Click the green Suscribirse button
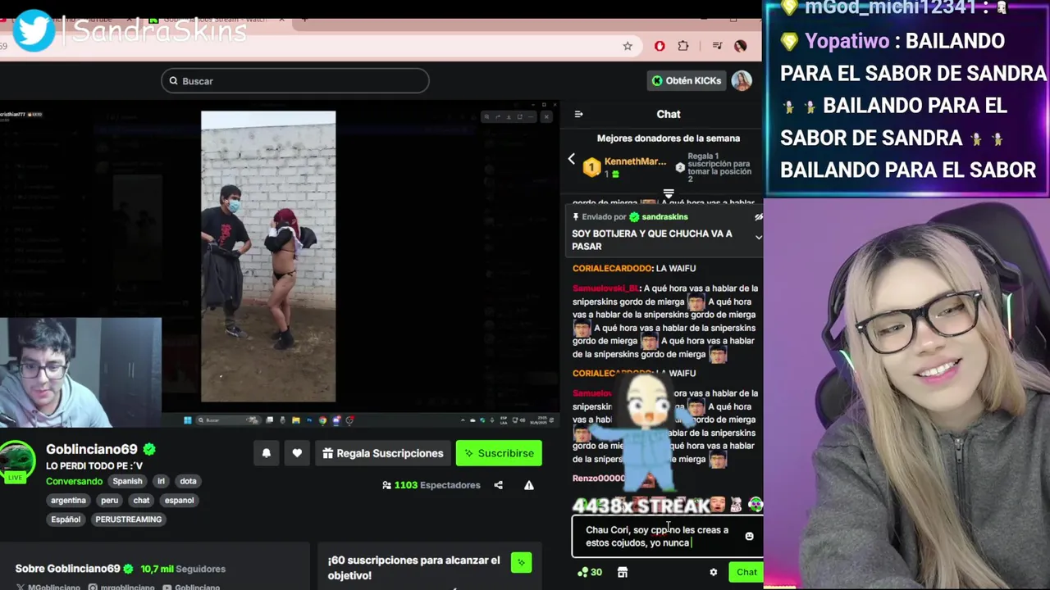Viewport: 1050px width, 590px height. [499, 453]
